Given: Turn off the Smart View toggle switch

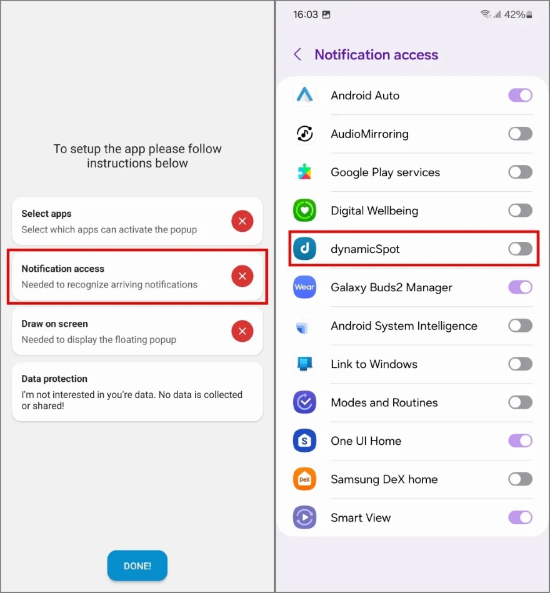Looking at the screenshot, I should (x=520, y=518).
